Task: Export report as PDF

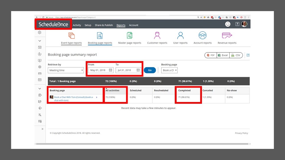Action: click(x=211, y=55)
